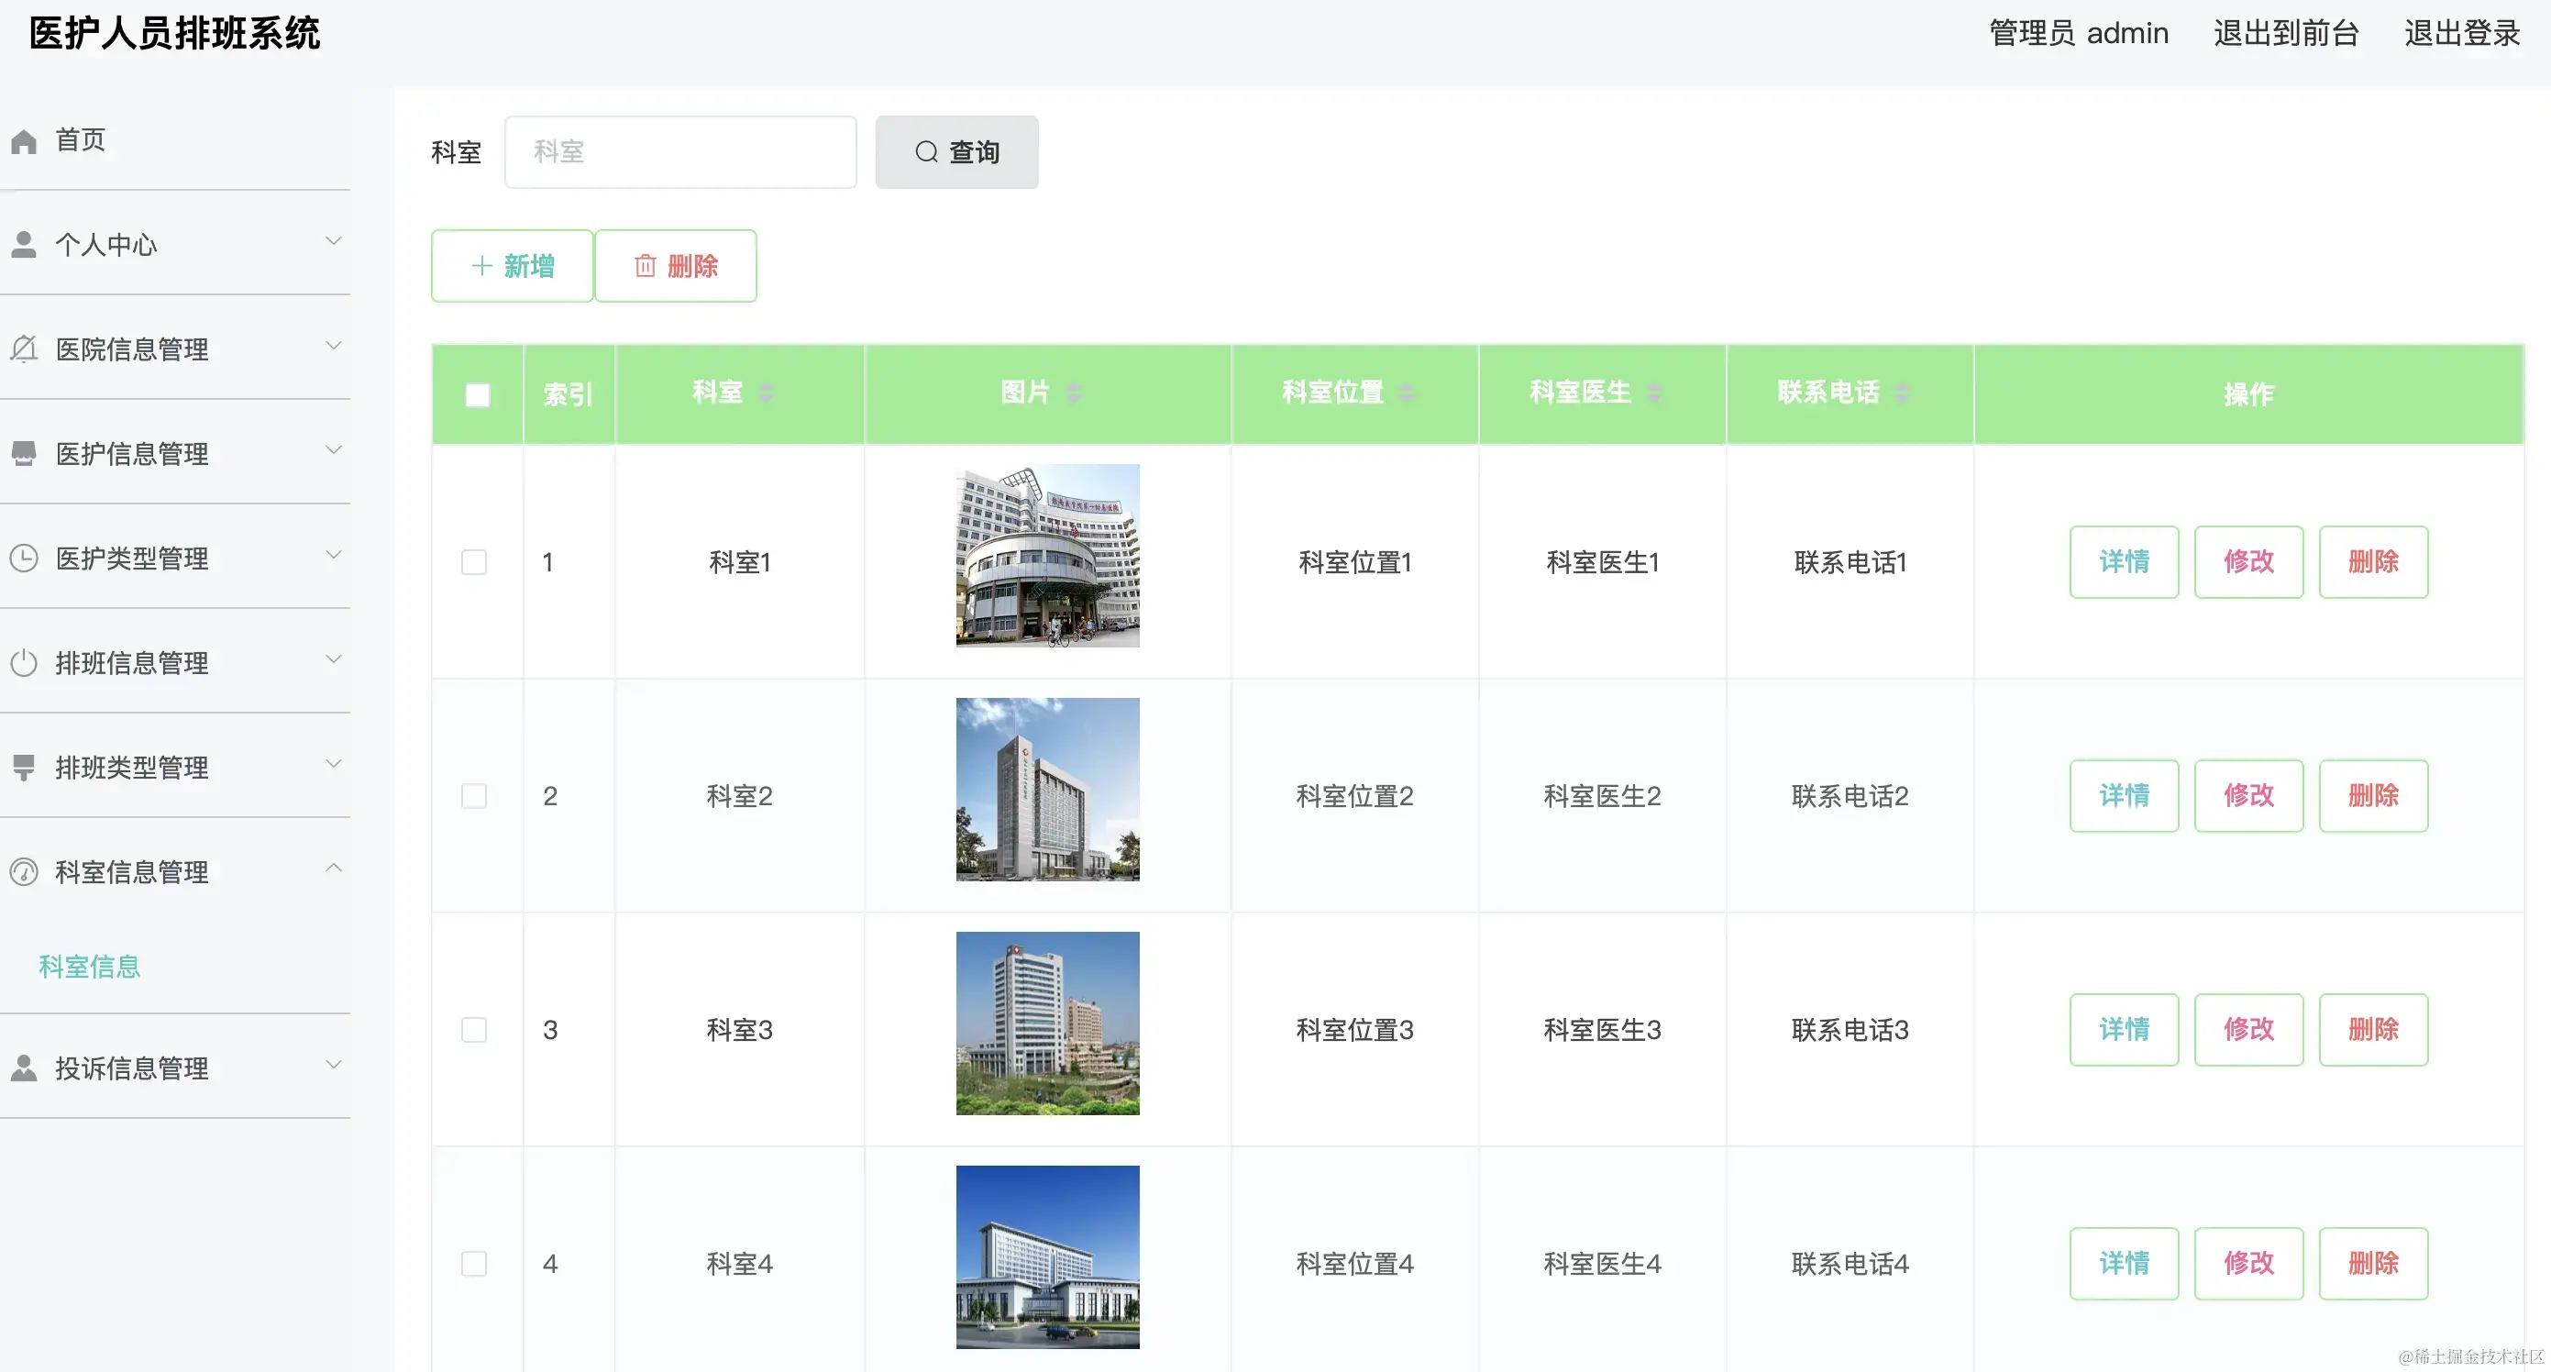Viewport: 2551px width, 1372px height.
Task: Click the plus icon on the 新增 button
Action: coord(481,265)
